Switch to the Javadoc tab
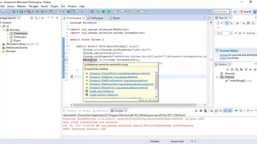Viewport: 257px width, 144px height. point(85,111)
